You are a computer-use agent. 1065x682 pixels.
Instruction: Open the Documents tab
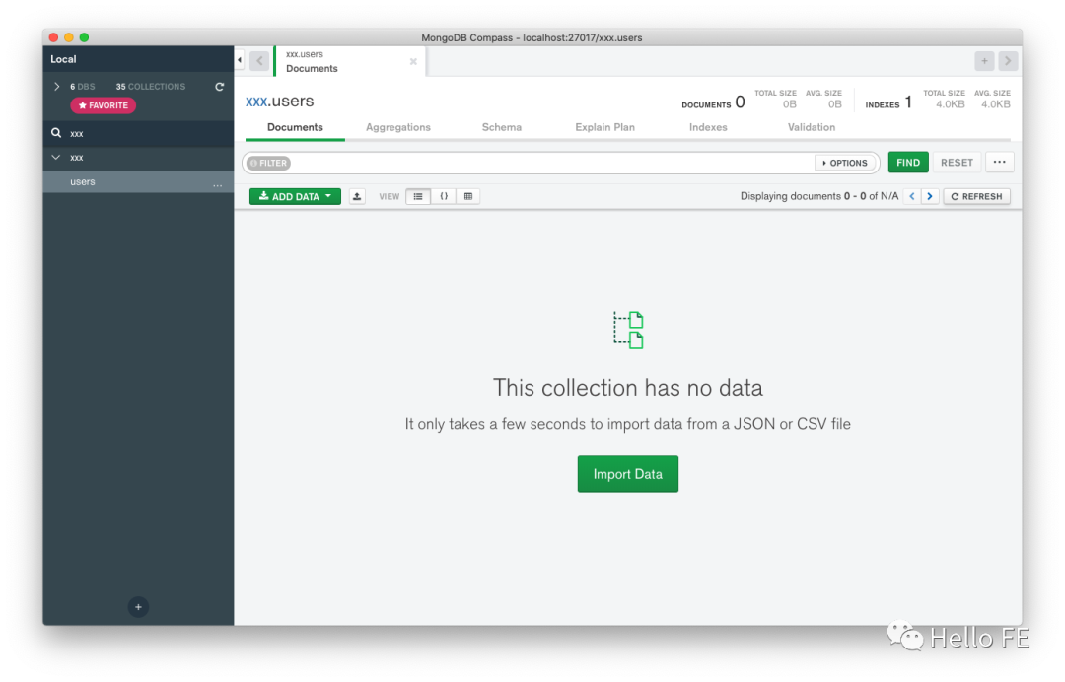pyautogui.click(x=295, y=127)
